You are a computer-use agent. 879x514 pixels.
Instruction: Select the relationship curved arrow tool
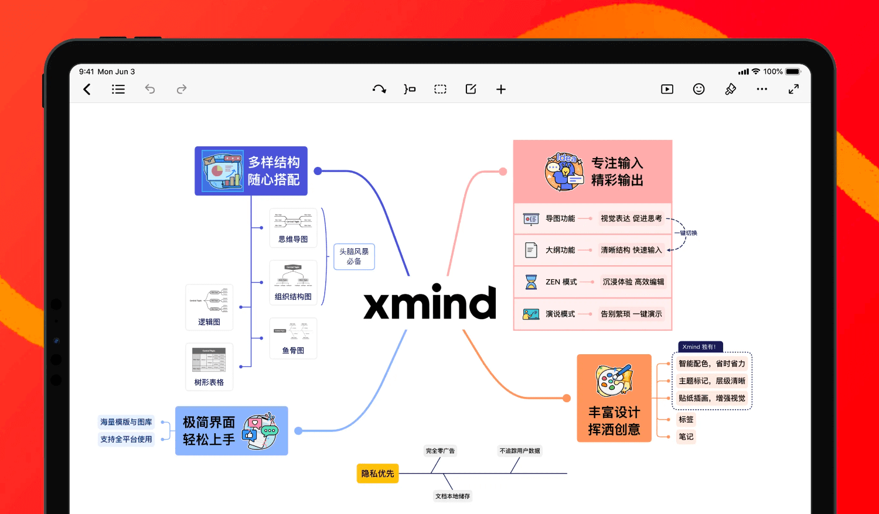[379, 89]
